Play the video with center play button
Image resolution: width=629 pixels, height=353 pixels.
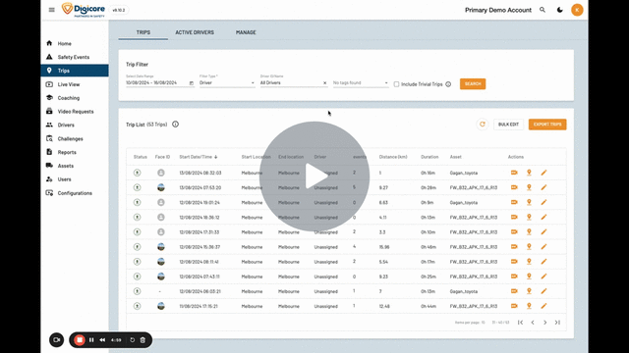pyautogui.click(x=314, y=176)
